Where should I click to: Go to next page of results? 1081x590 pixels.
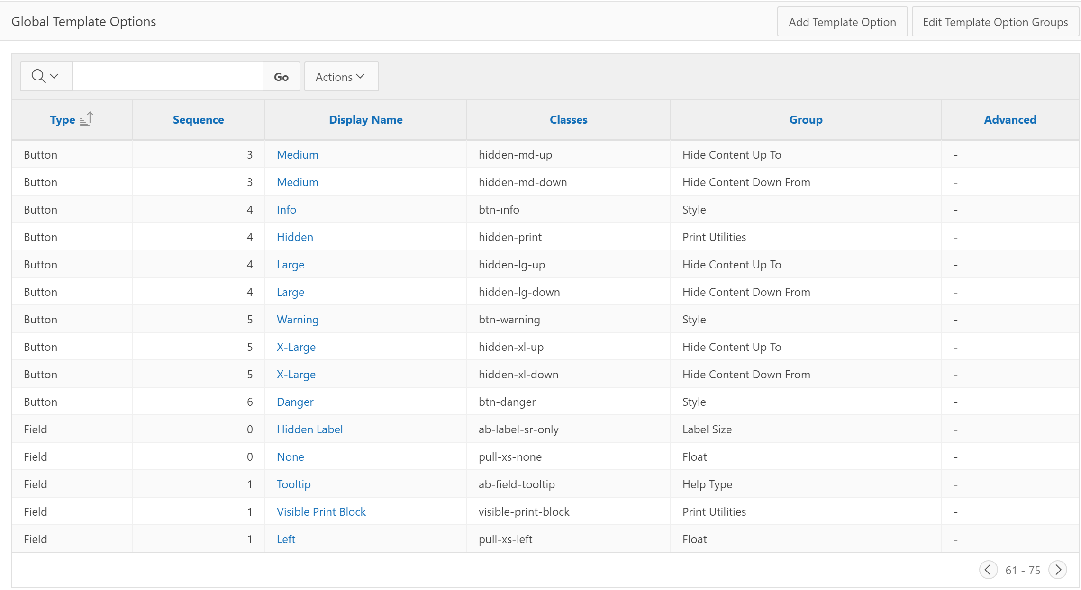coord(1058,570)
